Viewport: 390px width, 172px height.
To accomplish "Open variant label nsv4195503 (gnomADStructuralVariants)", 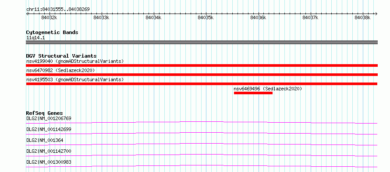I will [x=75, y=79].
